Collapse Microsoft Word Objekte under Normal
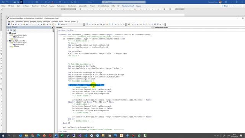Screen dimensions: 245x138 tap(10, 35)
